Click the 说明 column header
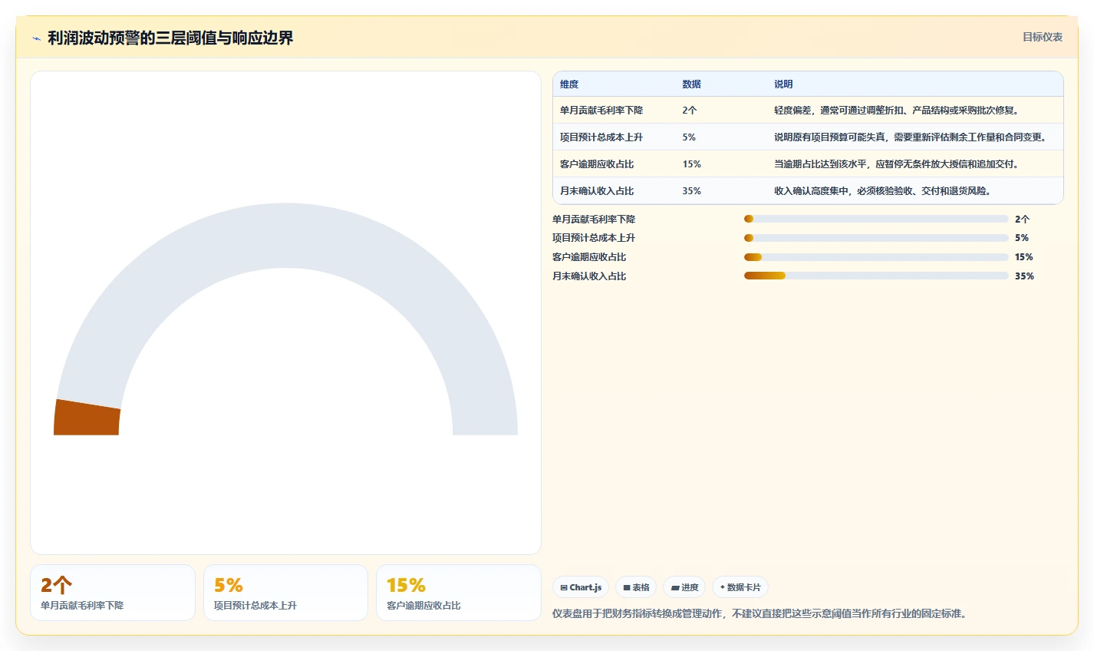The width and height of the screenshot is (1094, 651). pyautogui.click(x=783, y=84)
